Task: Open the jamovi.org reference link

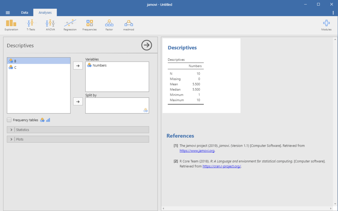Action: click(197, 150)
